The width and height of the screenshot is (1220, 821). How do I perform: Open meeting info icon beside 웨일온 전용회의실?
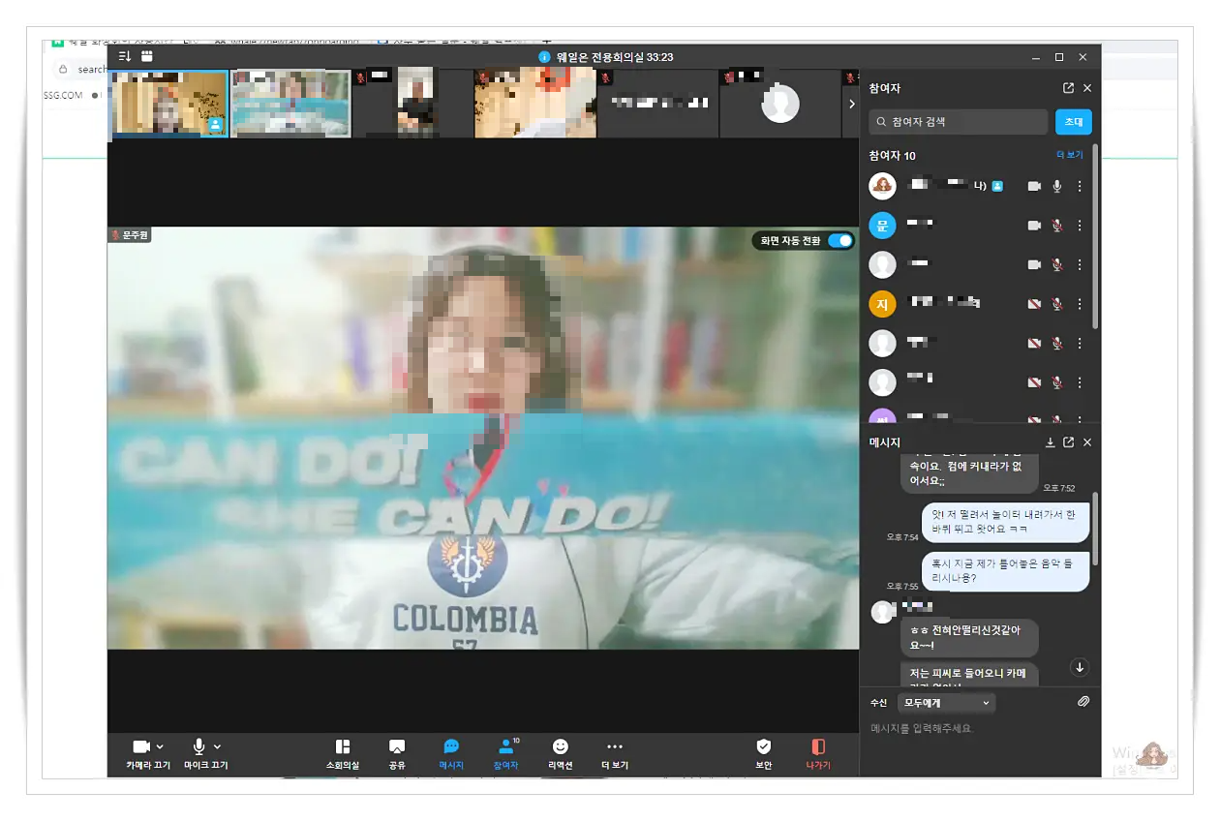(544, 57)
